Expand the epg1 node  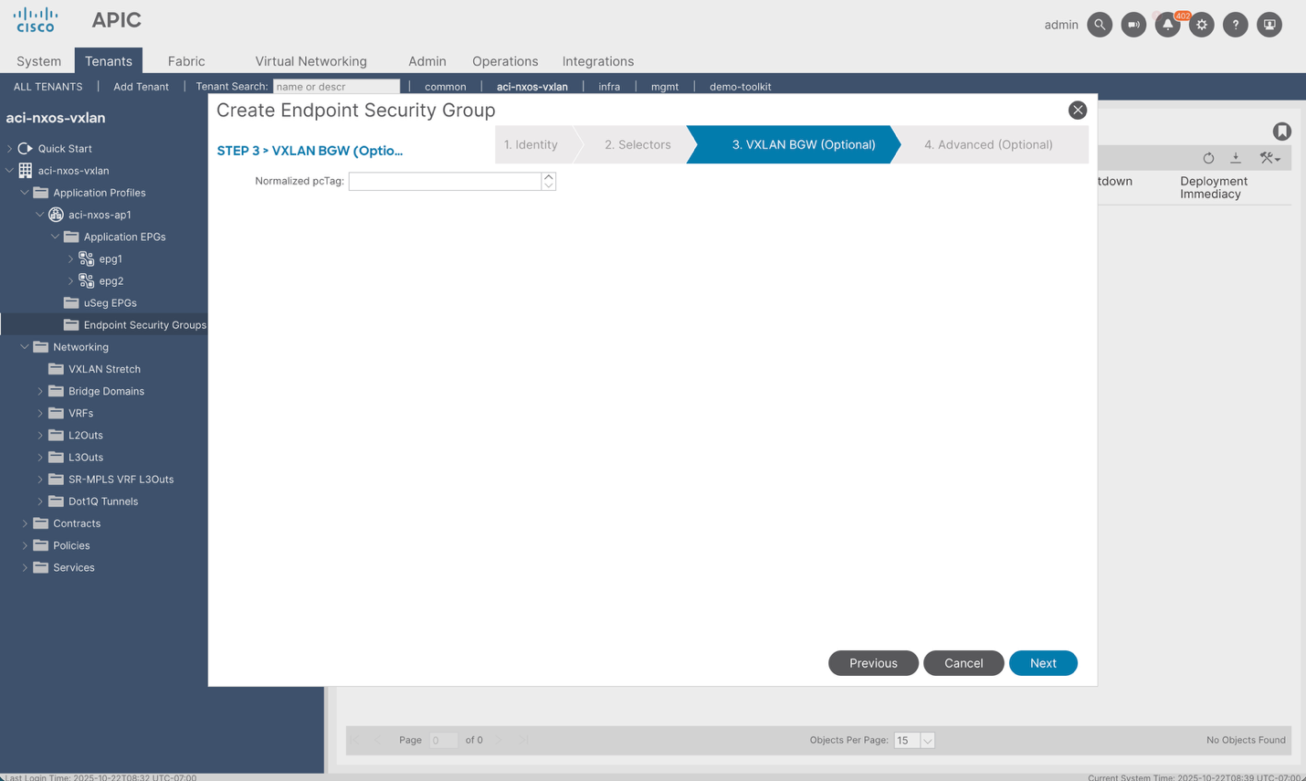(x=70, y=259)
